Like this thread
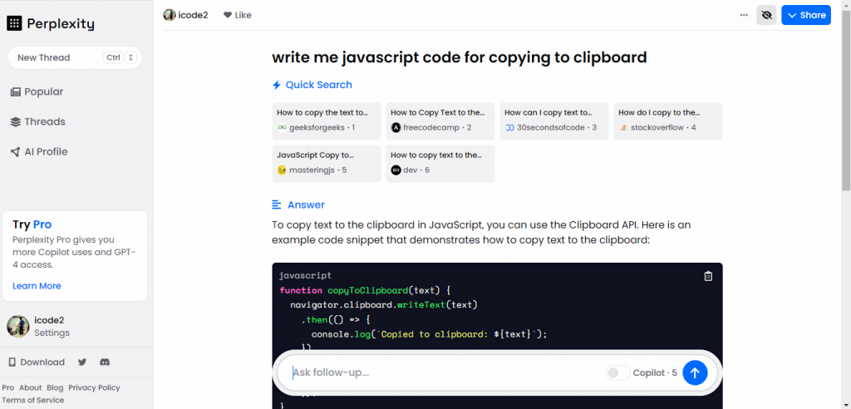The width and height of the screenshot is (851, 409). pos(237,15)
